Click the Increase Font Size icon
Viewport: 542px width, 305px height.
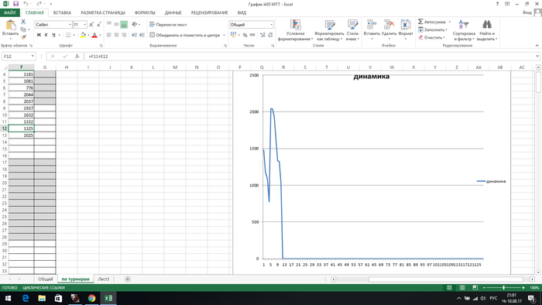pos(91,25)
